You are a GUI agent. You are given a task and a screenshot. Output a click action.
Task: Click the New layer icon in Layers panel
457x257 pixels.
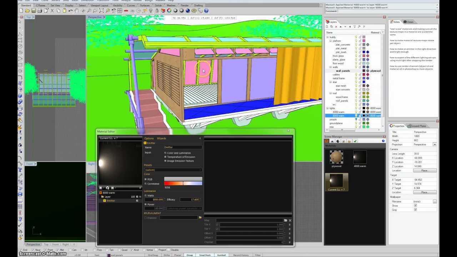[327, 27]
